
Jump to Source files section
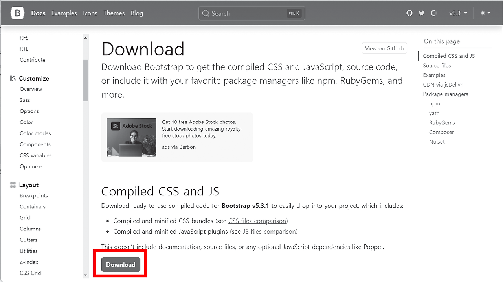[437, 66]
